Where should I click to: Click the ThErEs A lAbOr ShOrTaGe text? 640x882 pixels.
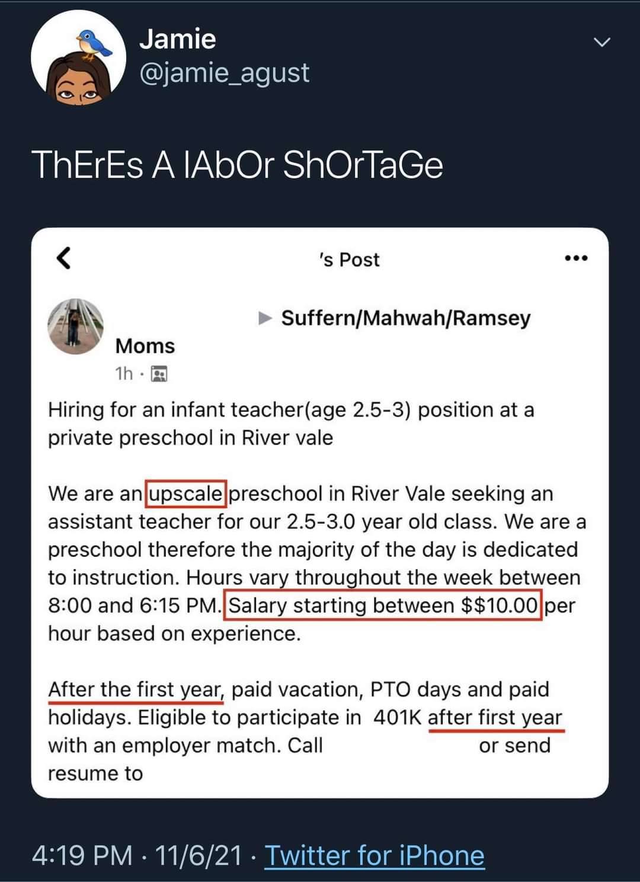(x=238, y=164)
